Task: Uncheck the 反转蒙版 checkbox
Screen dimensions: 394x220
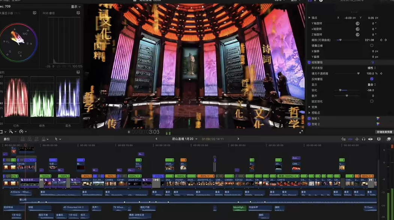Action: click(x=372, y=79)
